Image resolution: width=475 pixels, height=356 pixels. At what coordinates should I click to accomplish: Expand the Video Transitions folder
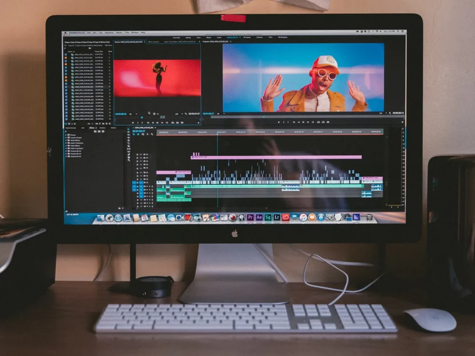66,148
